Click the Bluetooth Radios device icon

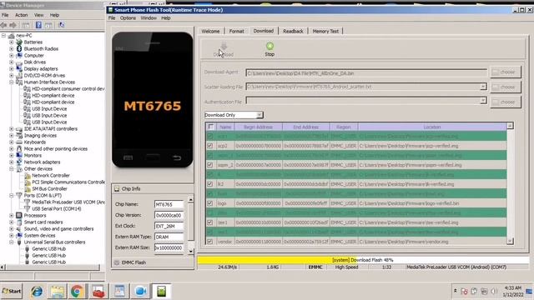coord(19,48)
